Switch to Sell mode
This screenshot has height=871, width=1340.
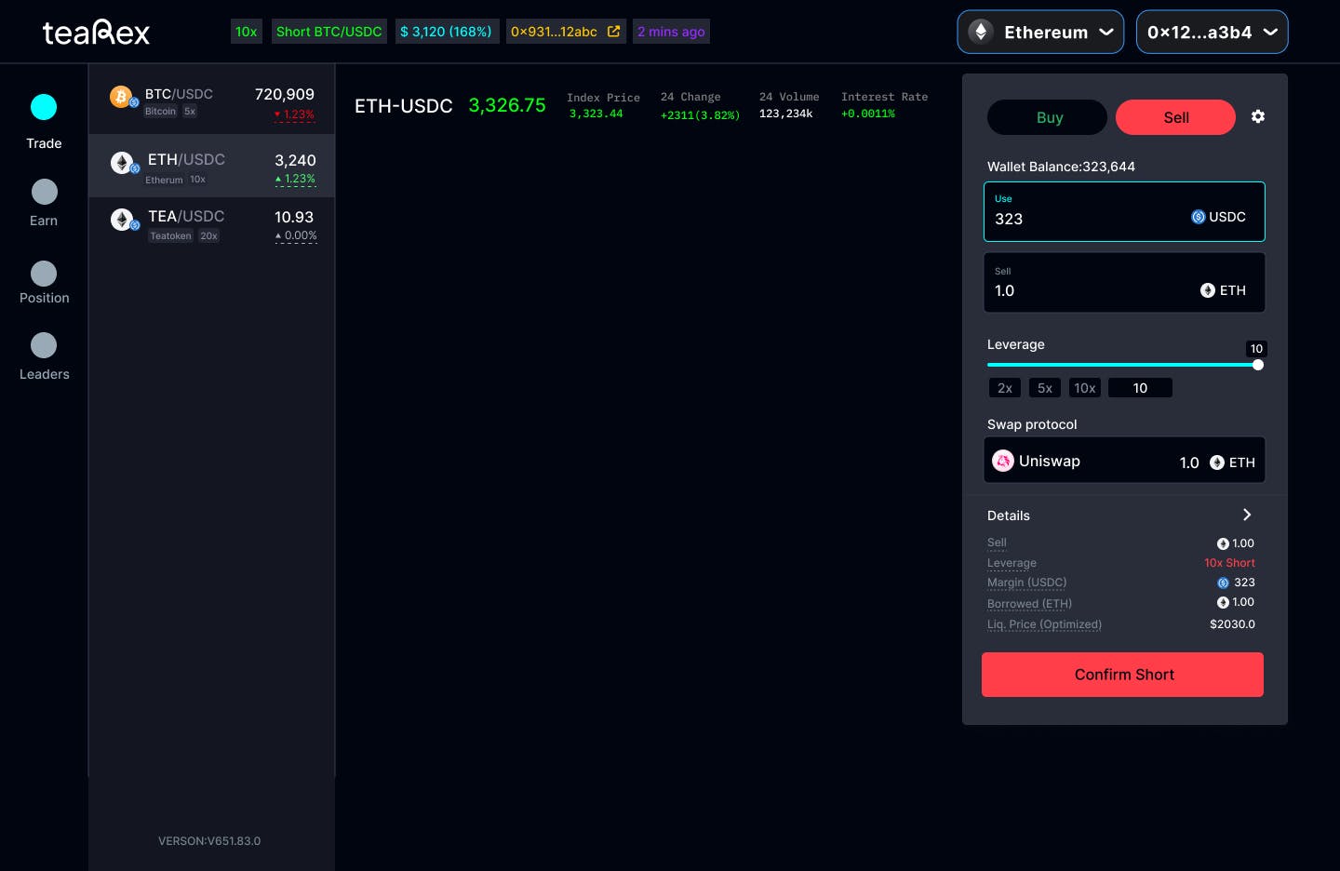1176,117
